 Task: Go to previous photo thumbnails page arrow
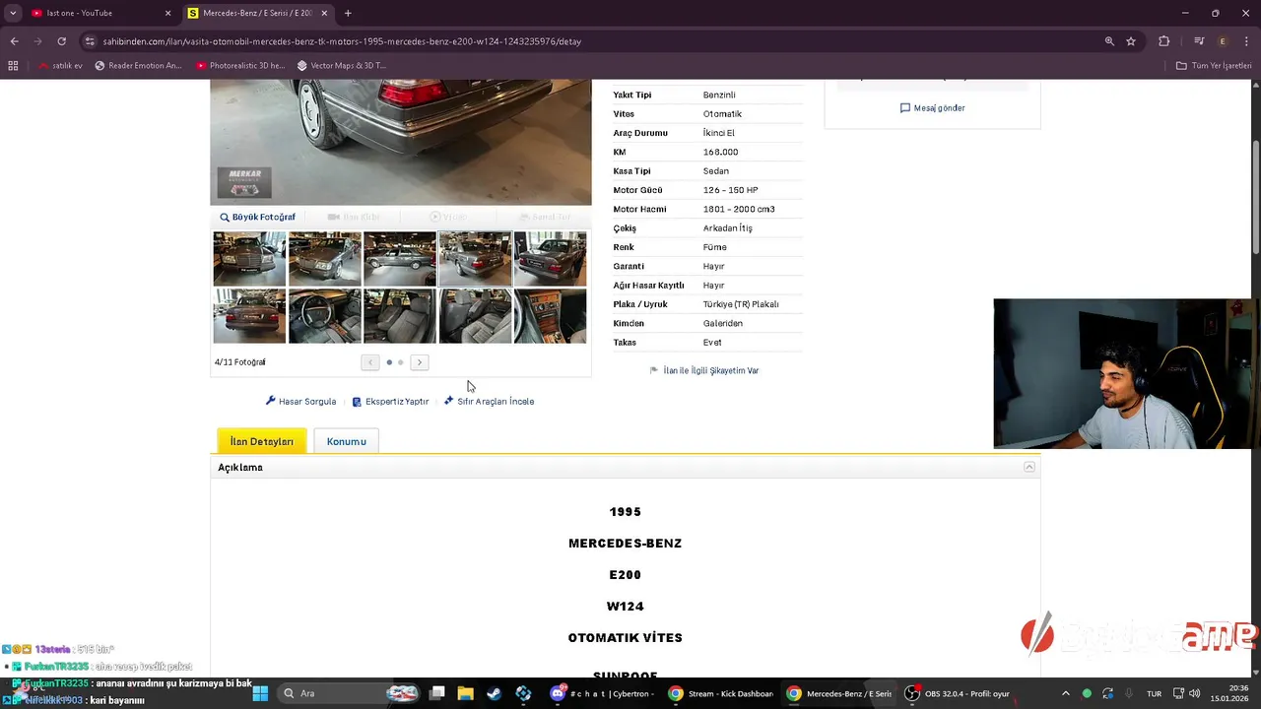[x=370, y=362]
